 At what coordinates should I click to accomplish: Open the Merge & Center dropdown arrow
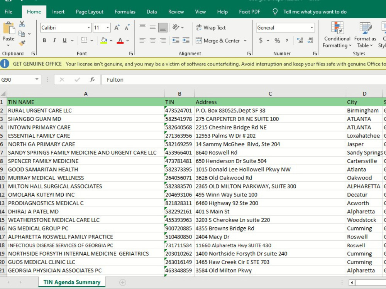[245, 40]
